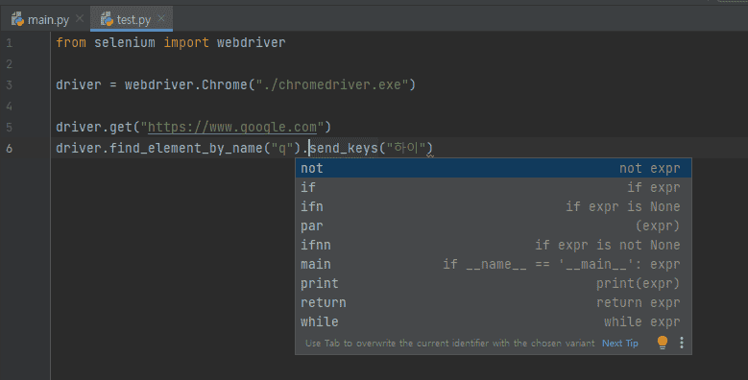
Task: Close the main.py tab
Action: [80, 18]
